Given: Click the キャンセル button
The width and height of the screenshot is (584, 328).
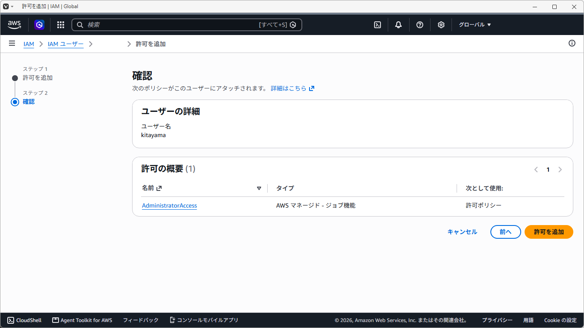Looking at the screenshot, I should pos(462,232).
